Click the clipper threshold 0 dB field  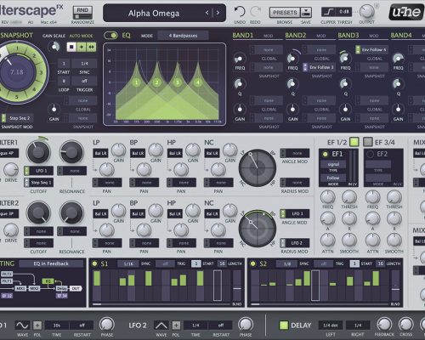[x=344, y=12]
